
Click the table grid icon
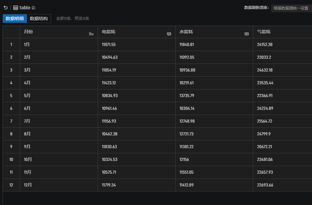tap(16, 8)
